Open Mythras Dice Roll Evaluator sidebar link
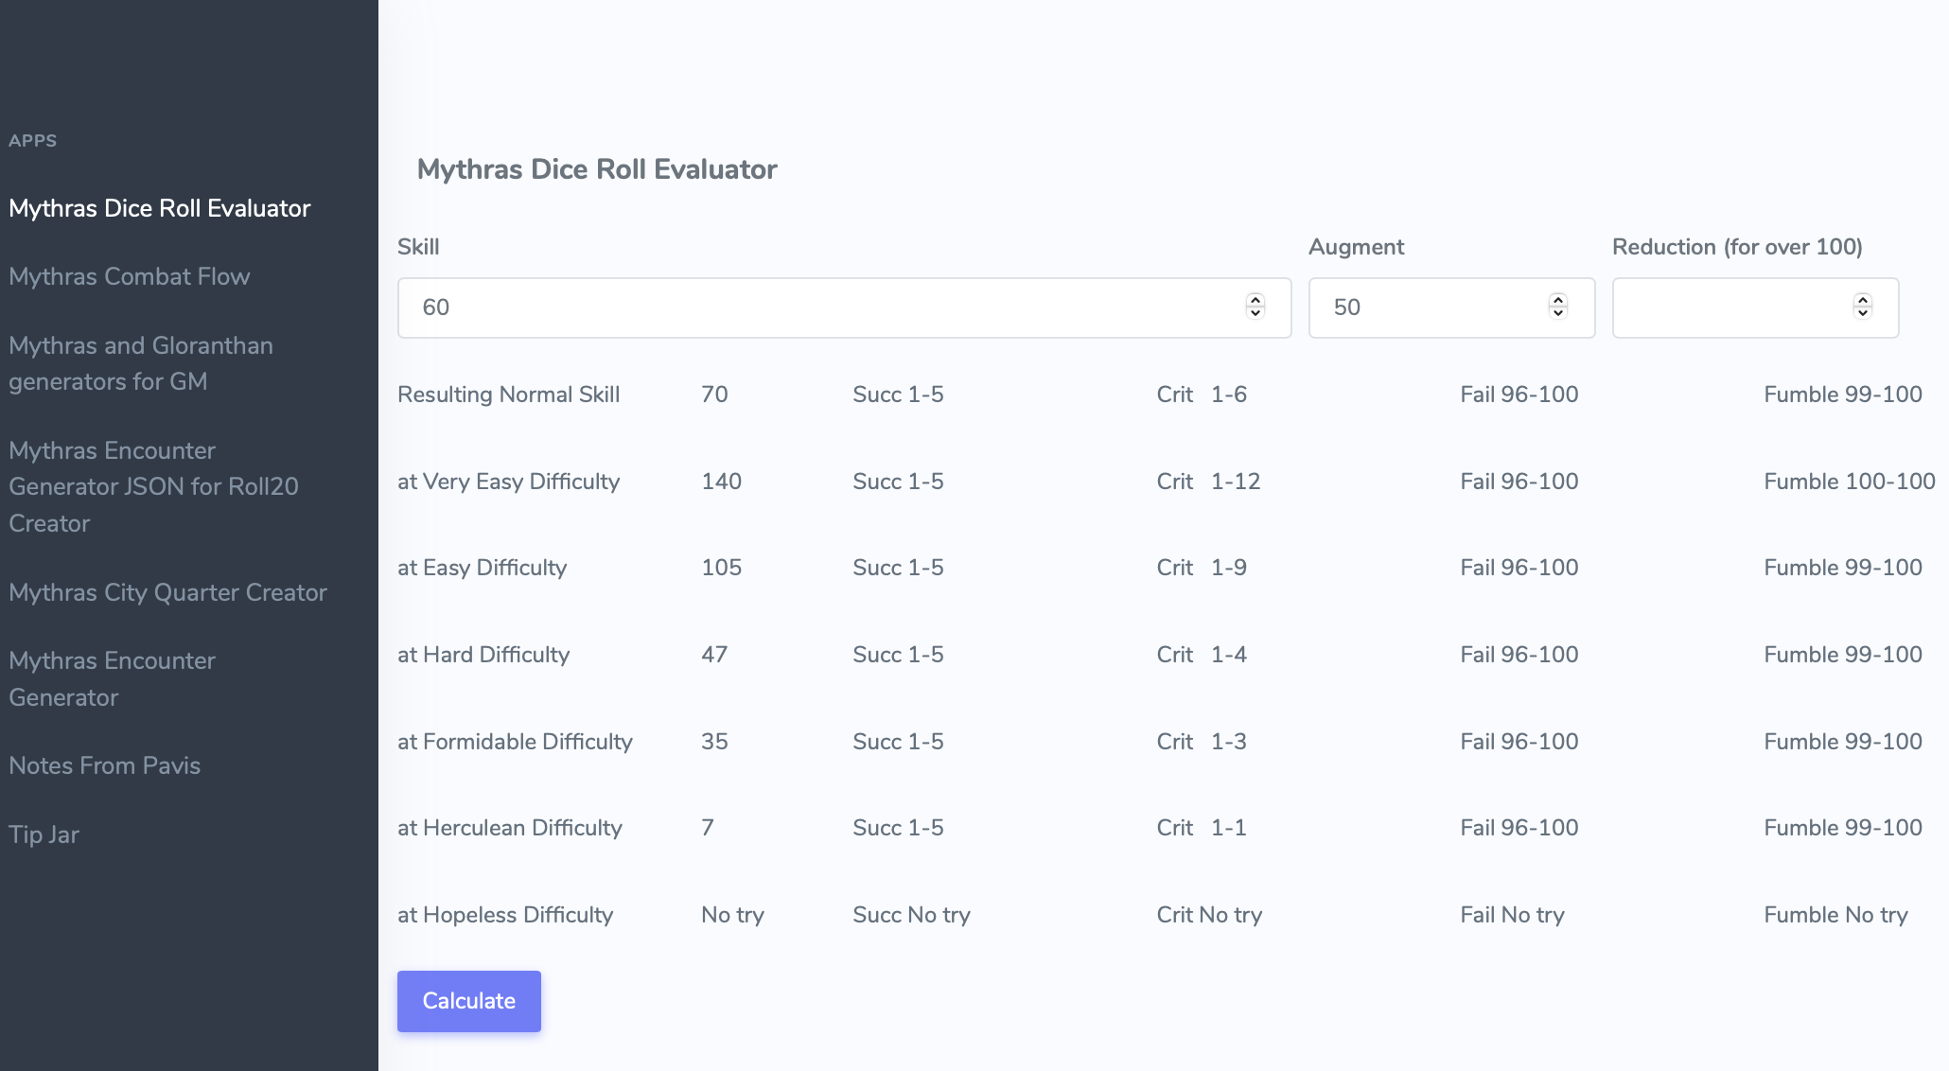 (x=159, y=208)
